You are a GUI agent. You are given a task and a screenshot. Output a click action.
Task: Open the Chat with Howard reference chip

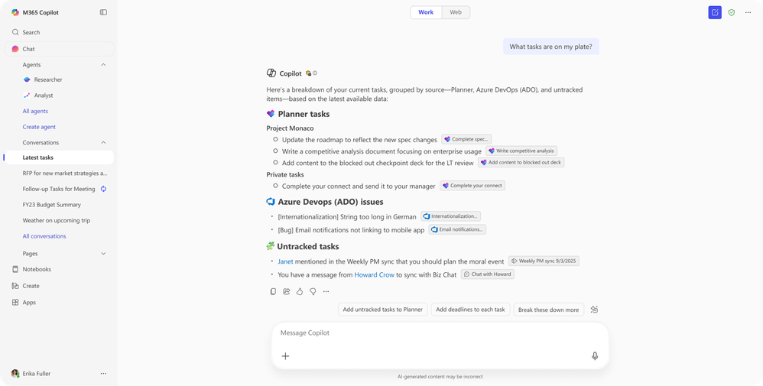click(x=487, y=274)
